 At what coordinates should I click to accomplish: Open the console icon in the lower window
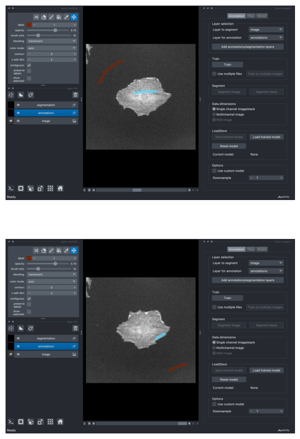click(11, 422)
